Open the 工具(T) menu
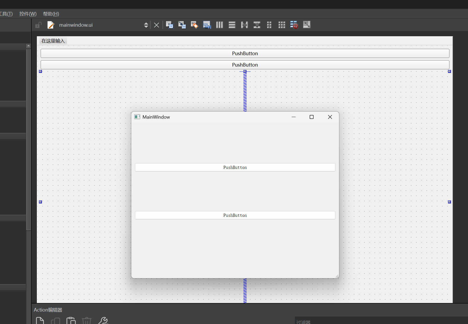The image size is (468, 324). click(x=6, y=14)
